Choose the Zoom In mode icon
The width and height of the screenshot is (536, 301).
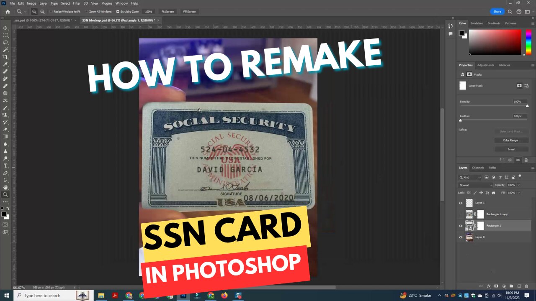point(34,12)
